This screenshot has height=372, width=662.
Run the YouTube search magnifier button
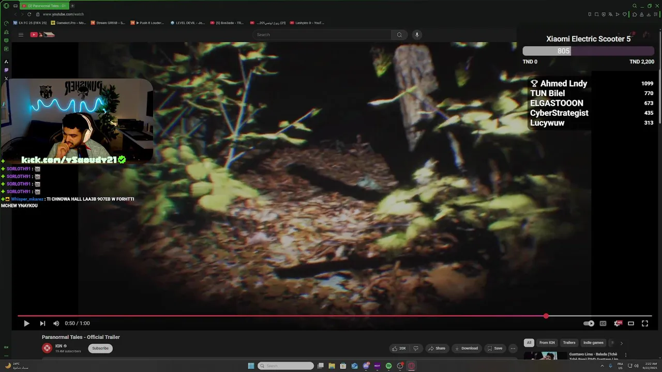point(399,35)
